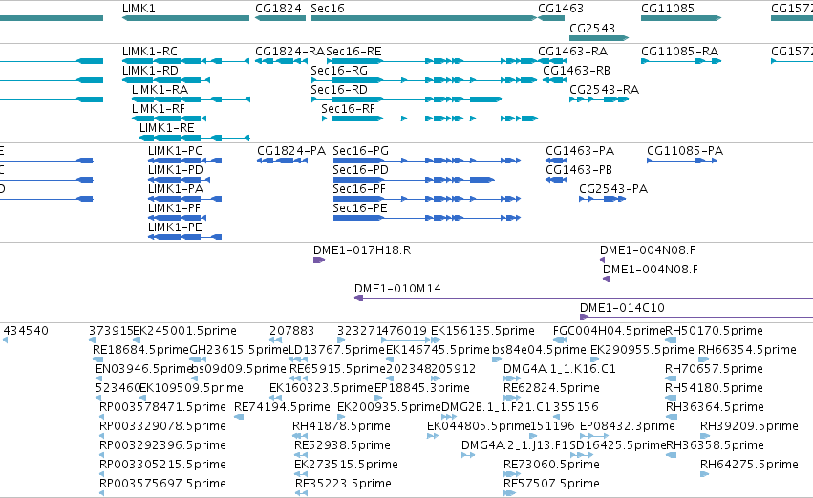Select EST RE18684.5prime
The height and width of the screenshot is (498, 813).
click(141, 350)
